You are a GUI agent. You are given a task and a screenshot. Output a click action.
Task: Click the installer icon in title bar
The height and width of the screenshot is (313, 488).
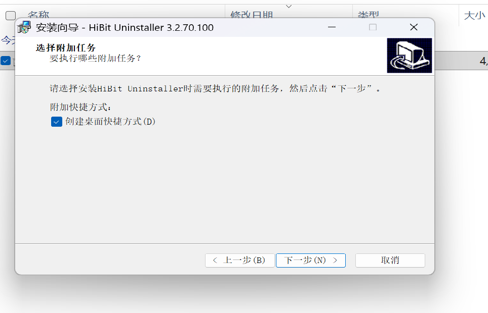(x=24, y=27)
